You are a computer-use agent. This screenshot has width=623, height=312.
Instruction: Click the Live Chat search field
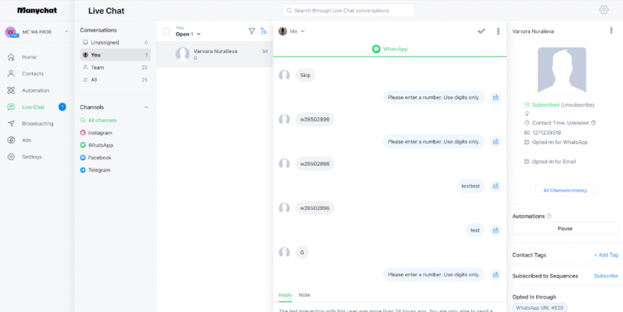[349, 10]
